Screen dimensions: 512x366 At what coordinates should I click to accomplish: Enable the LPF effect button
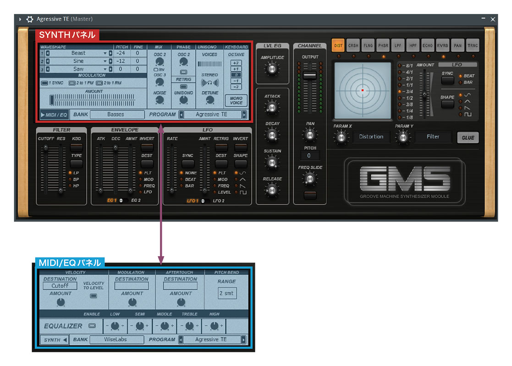(x=398, y=46)
